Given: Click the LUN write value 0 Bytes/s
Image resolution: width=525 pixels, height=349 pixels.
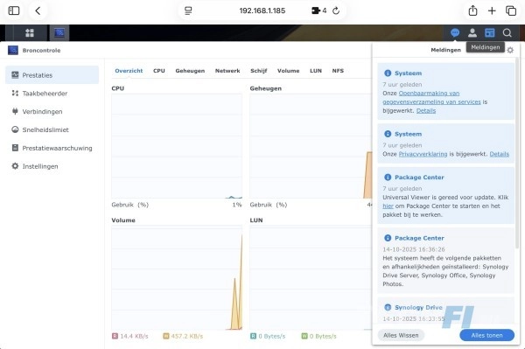Looking at the screenshot, I should [x=323, y=336].
